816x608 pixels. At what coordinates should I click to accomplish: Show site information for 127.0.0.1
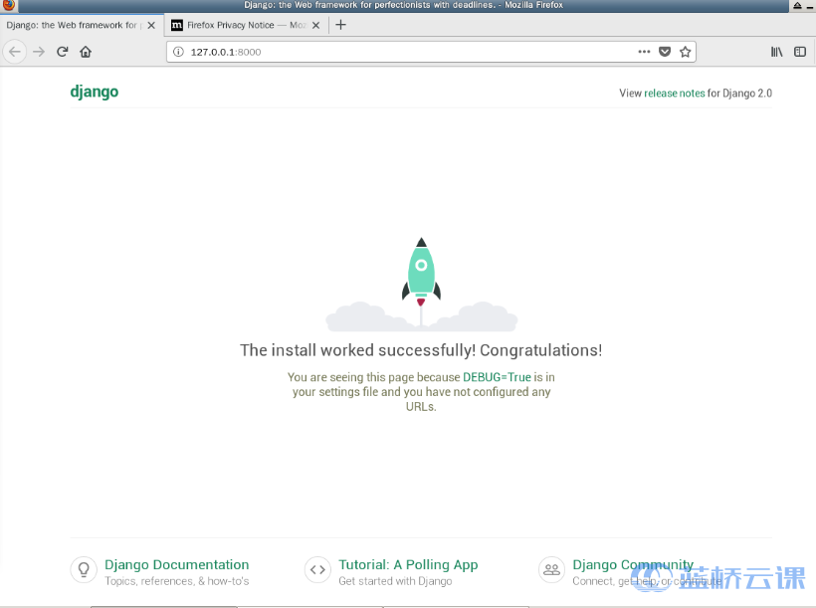[x=178, y=52]
